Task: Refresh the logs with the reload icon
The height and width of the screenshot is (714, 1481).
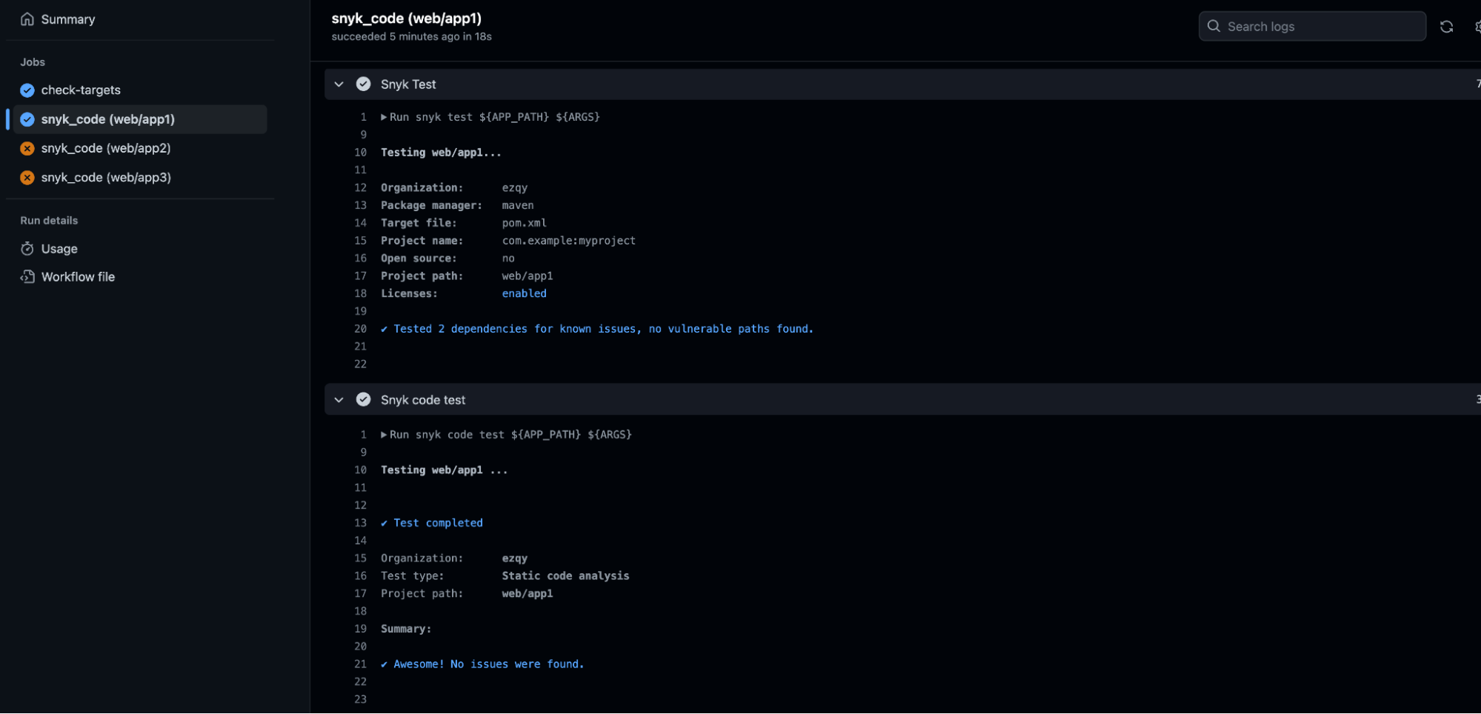Action: click(x=1446, y=27)
